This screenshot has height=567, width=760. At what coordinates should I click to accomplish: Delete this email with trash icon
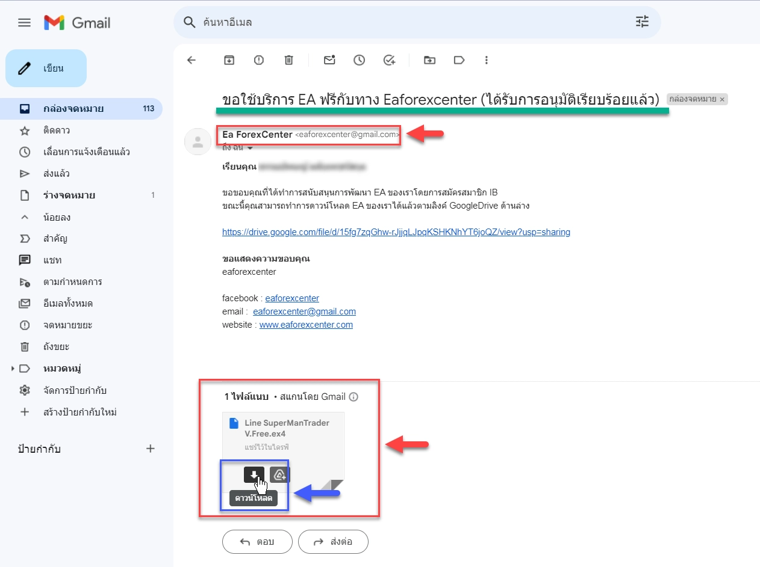click(289, 60)
